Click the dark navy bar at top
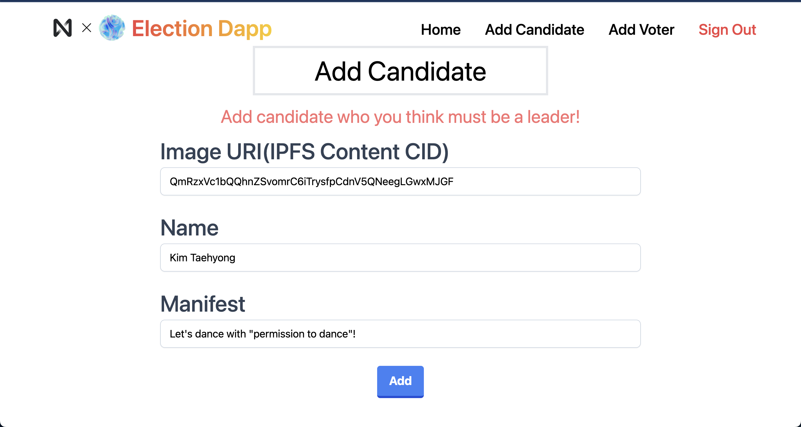 pos(400,1)
